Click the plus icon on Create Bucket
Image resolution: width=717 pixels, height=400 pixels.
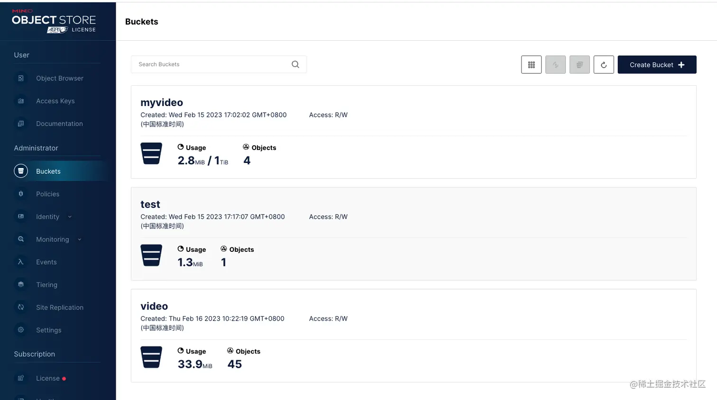[x=681, y=65]
